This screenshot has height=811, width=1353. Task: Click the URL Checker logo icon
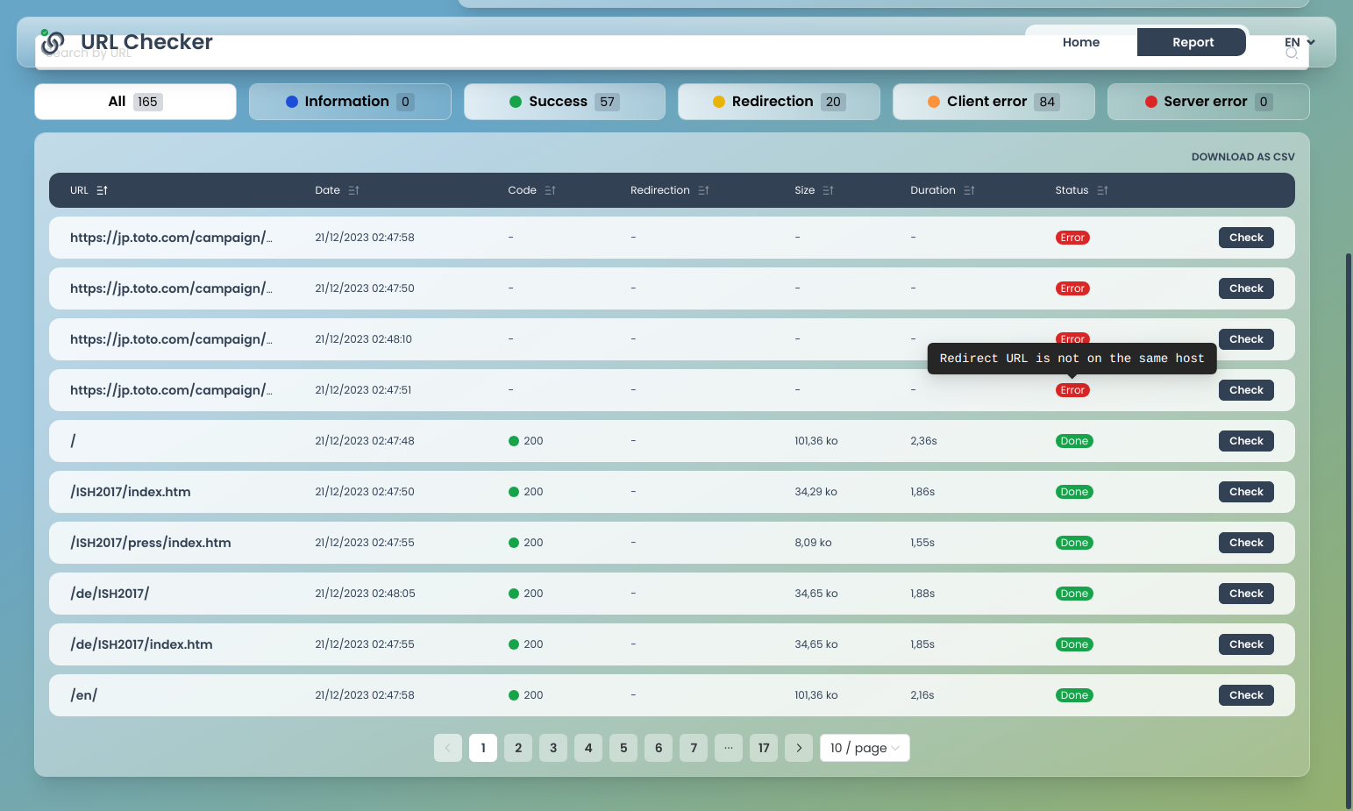tap(53, 42)
